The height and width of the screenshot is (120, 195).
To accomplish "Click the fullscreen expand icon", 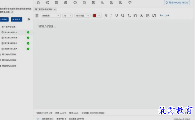I will click(154, 16).
